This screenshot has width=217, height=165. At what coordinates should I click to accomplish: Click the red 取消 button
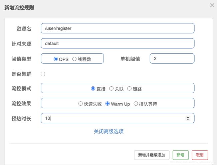[x=200, y=155]
